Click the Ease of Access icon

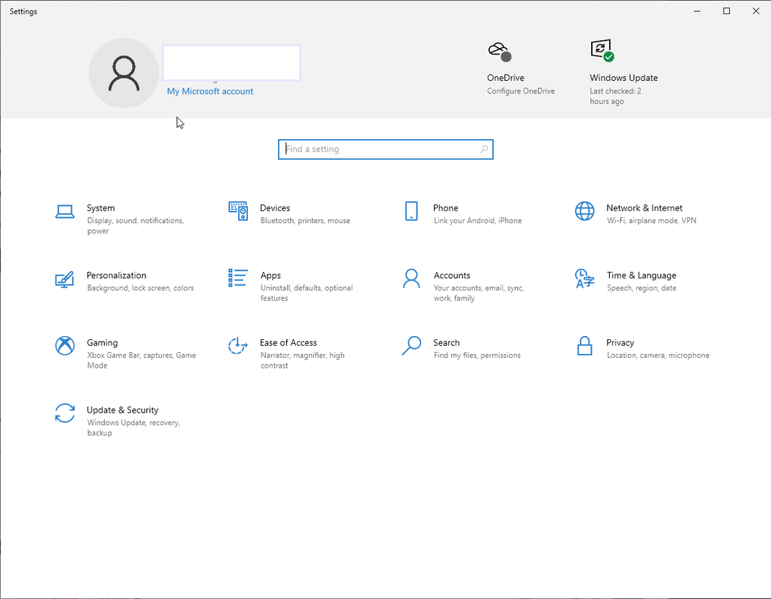click(x=238, y=345)
